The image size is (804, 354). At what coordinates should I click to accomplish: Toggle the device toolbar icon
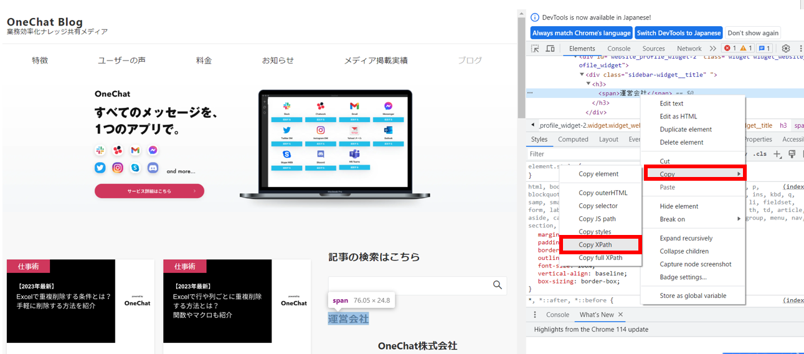(x=551, y=49)
